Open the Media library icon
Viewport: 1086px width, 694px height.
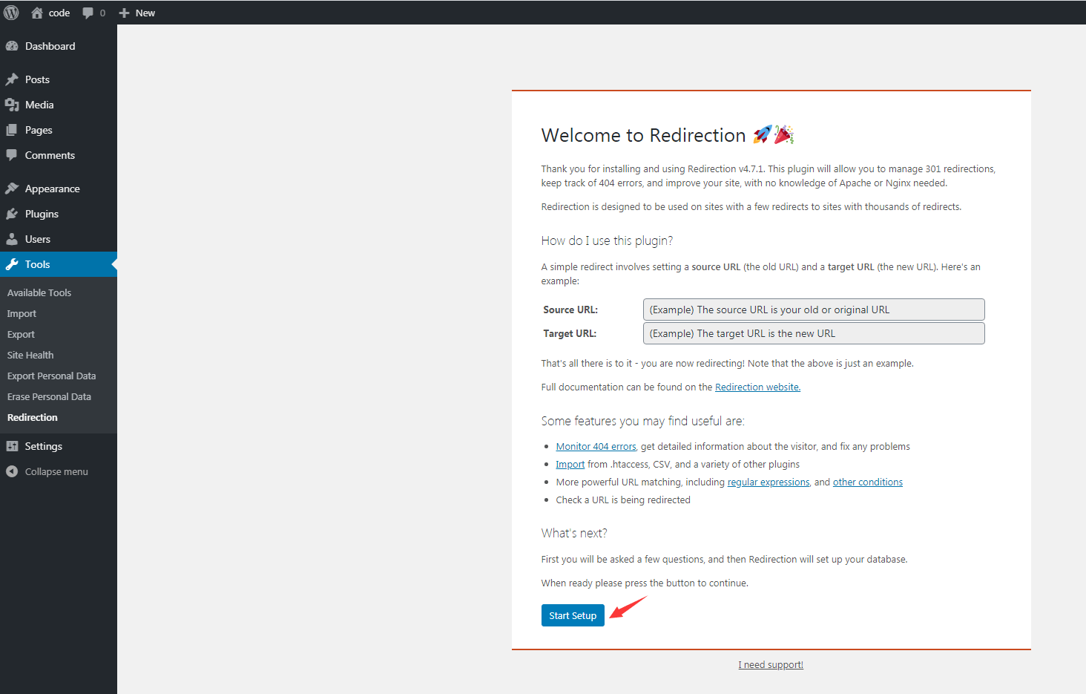pyautogui.click(x=13, y=104)
